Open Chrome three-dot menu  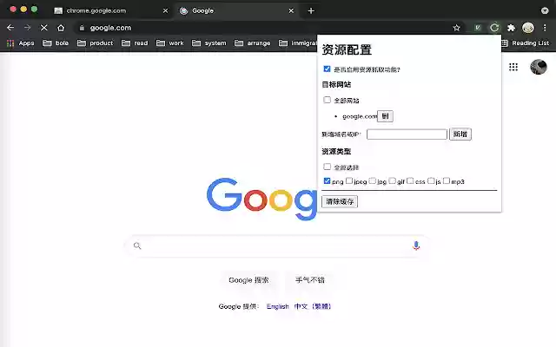pos(545,28)
